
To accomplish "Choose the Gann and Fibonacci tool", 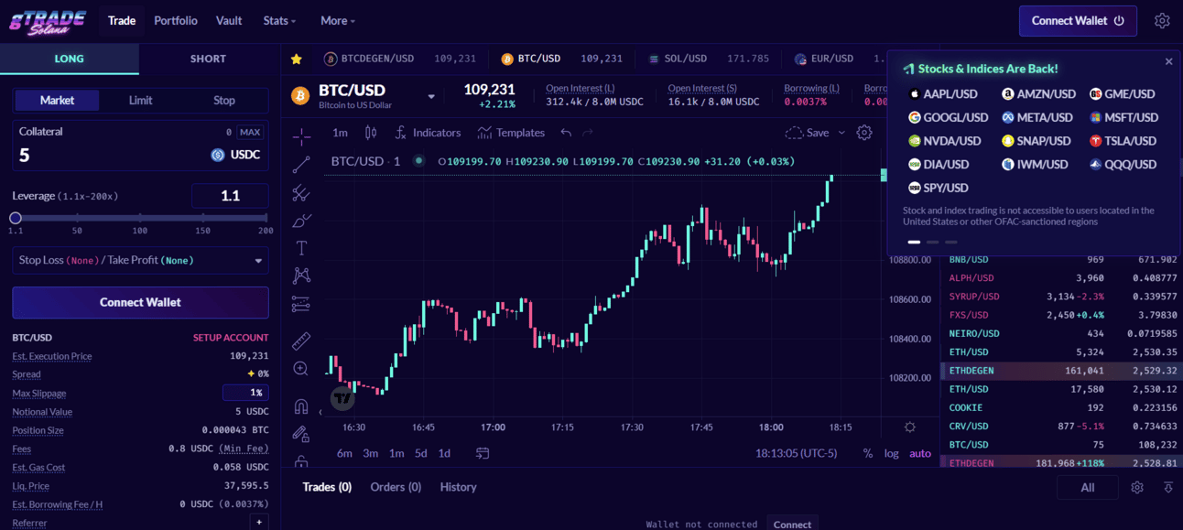I will [301, 192].
